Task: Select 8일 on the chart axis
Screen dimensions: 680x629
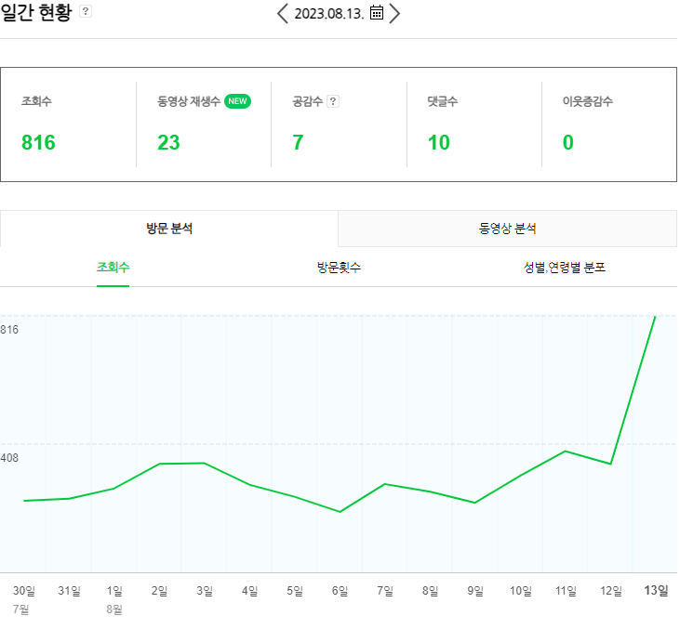Action: coord(430,591)
